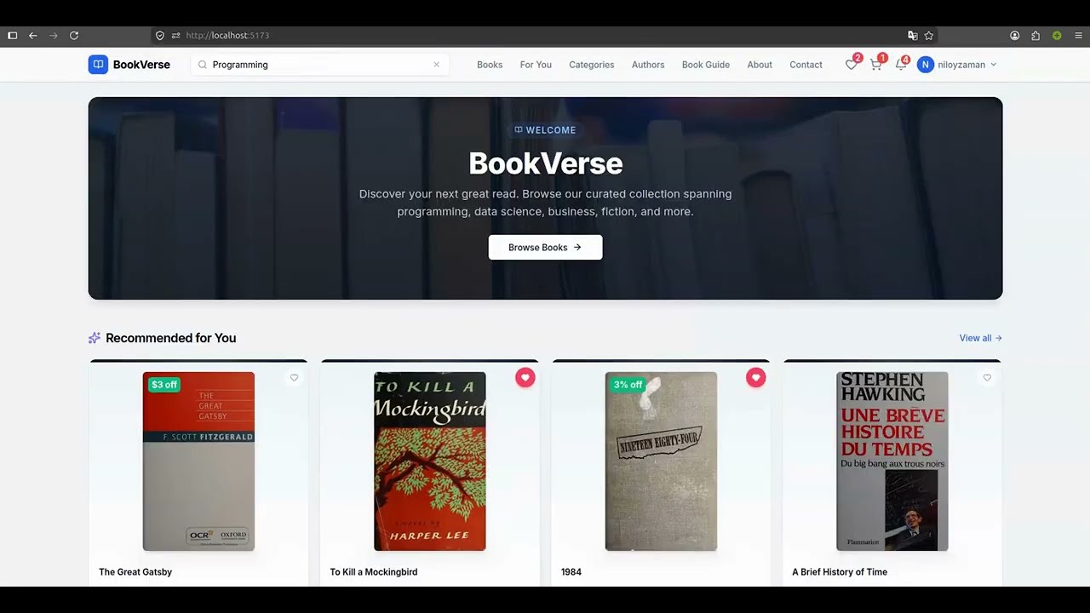Screen dimensions: 1090x613
Task: Clear the Programming search text
Action: [x=437, y=65]
